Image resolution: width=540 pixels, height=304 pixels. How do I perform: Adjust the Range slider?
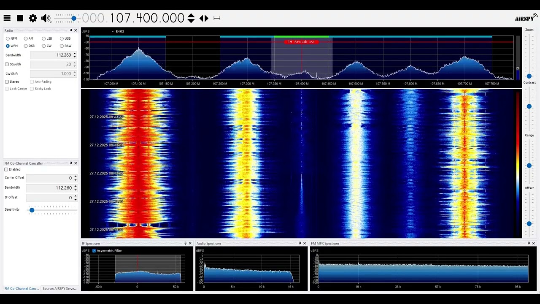click(x=529, y=166)
